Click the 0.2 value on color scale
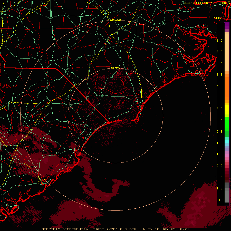 (219, 166)
